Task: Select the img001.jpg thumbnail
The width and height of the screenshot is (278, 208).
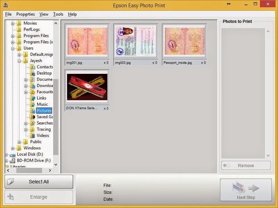Action: point(87,41)
